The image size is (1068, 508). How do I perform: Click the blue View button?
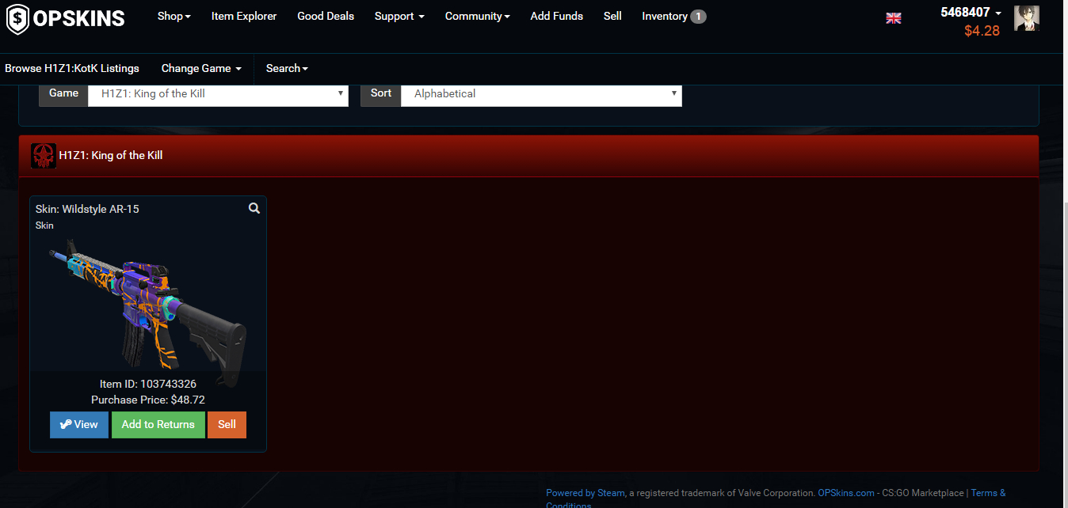79,424
